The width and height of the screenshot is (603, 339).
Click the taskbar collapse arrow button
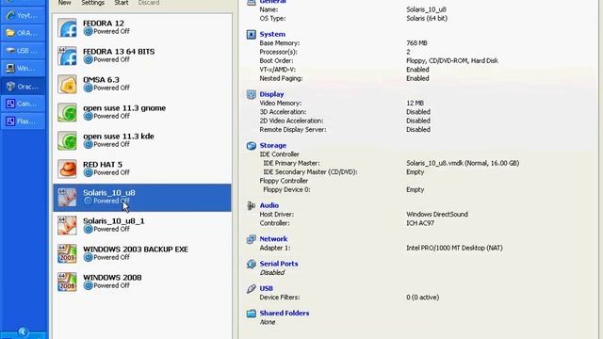(23, 331)
